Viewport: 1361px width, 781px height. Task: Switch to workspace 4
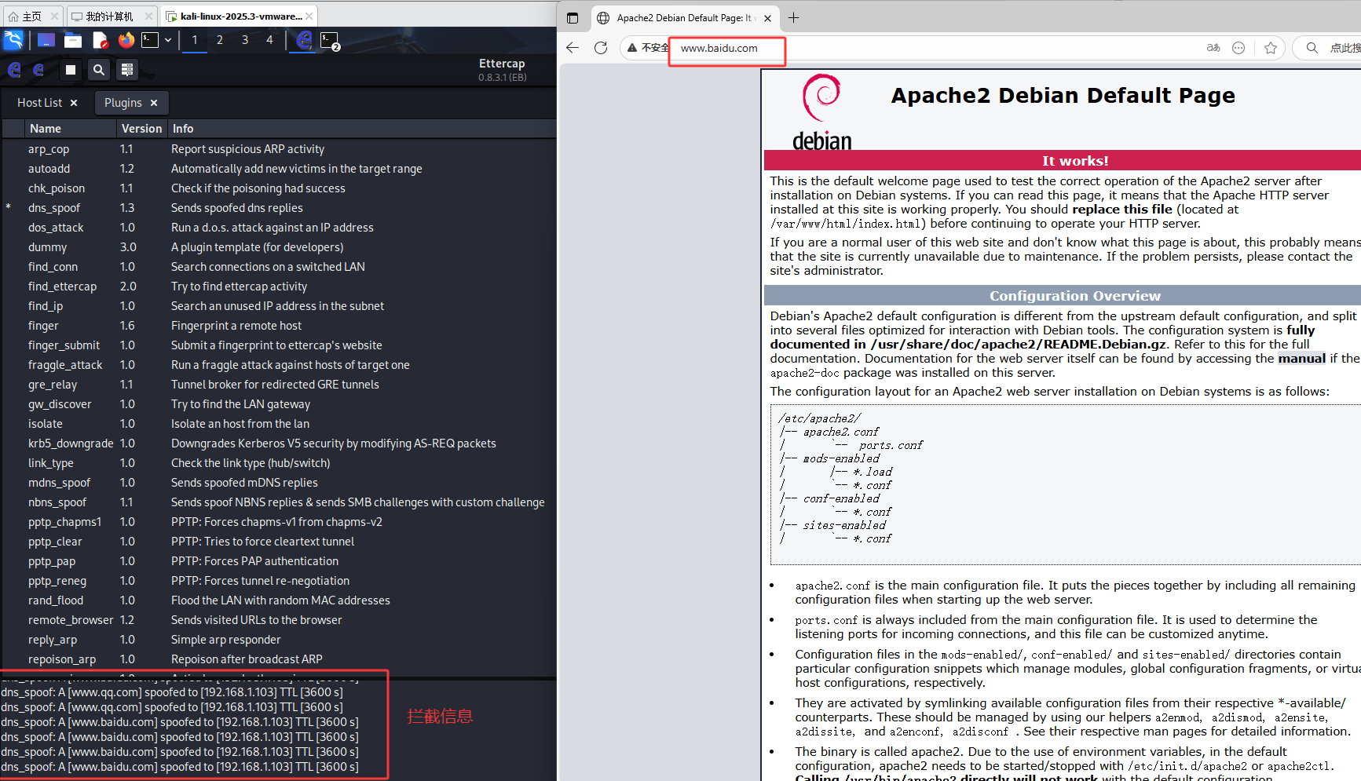point(269,40)
